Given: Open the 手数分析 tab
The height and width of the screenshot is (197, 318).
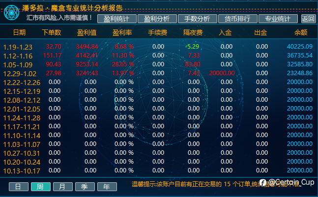Looking at the screenshot, I should tap(197, 19).
